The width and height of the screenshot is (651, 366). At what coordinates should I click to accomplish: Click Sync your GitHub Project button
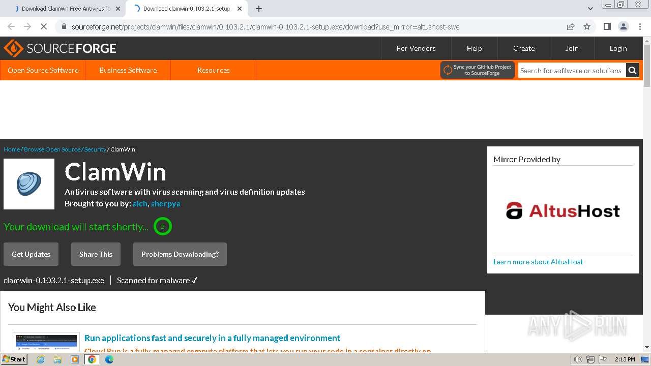[x=477, y=70]
